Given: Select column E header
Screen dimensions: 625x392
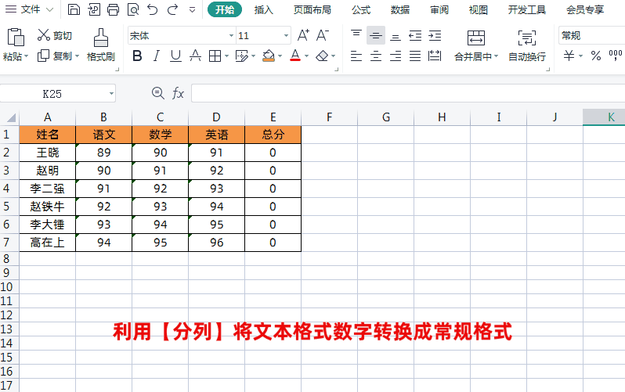Looking at the screenshot, I should click(273, 117).
